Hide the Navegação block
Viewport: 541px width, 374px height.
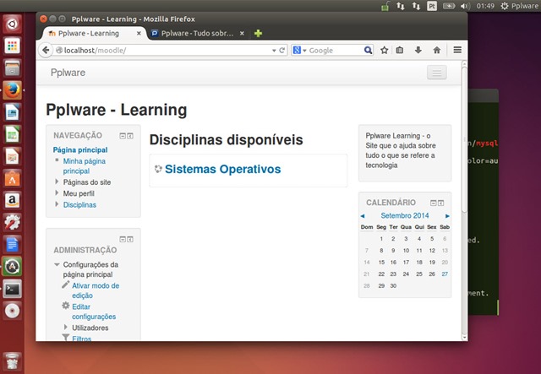pos(123,136)
